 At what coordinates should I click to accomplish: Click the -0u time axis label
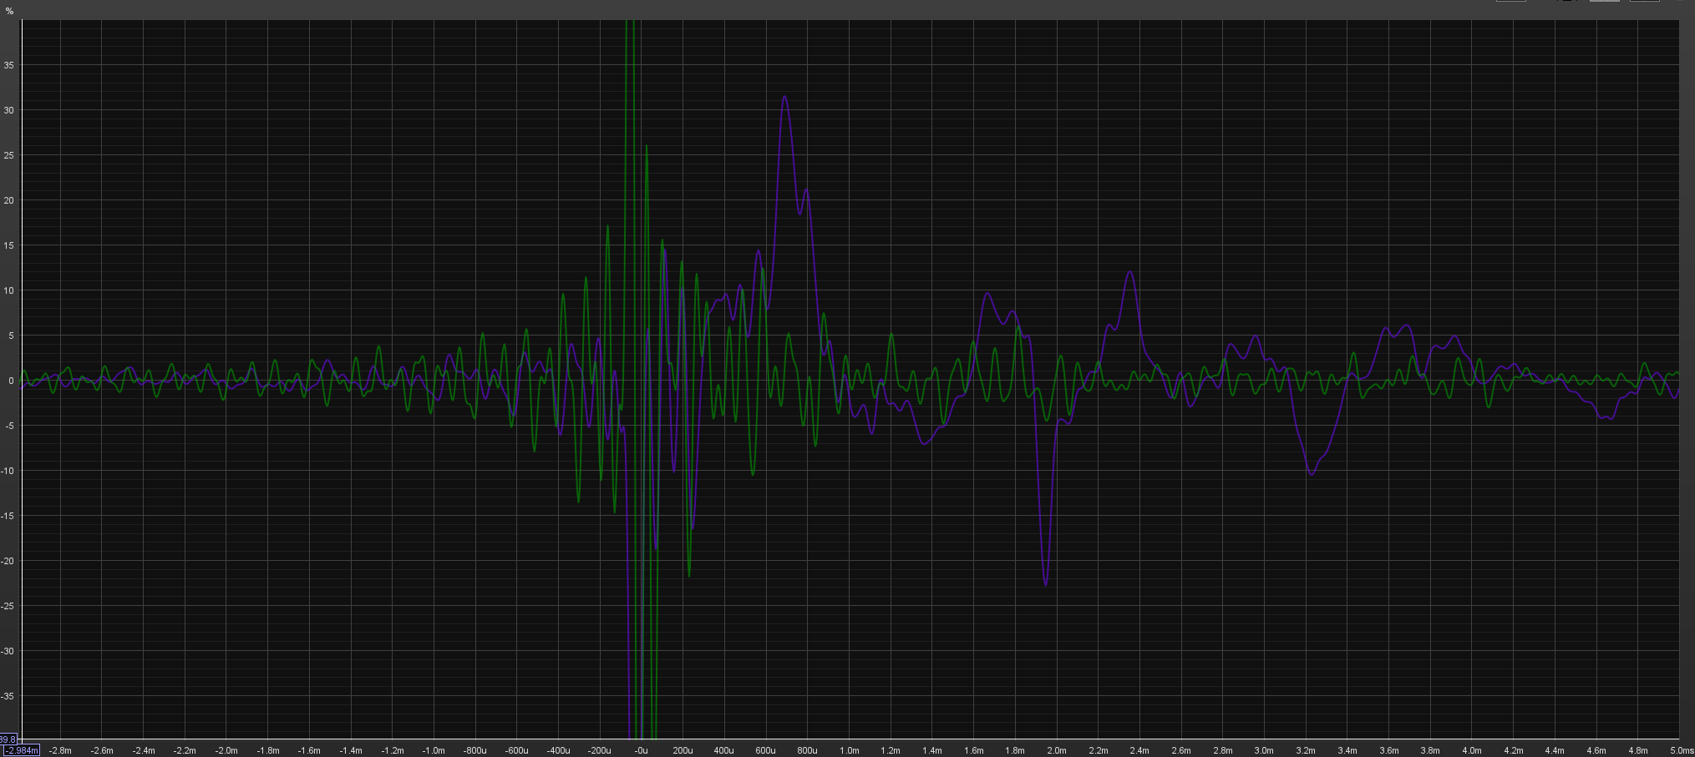click(x=641, y=750)
